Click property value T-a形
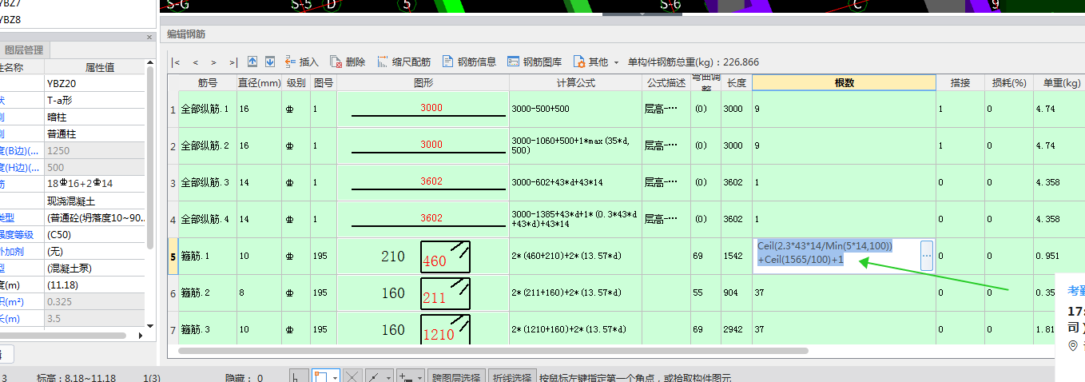This screenshot has height=382, width=1085. (x=94, y=101)
